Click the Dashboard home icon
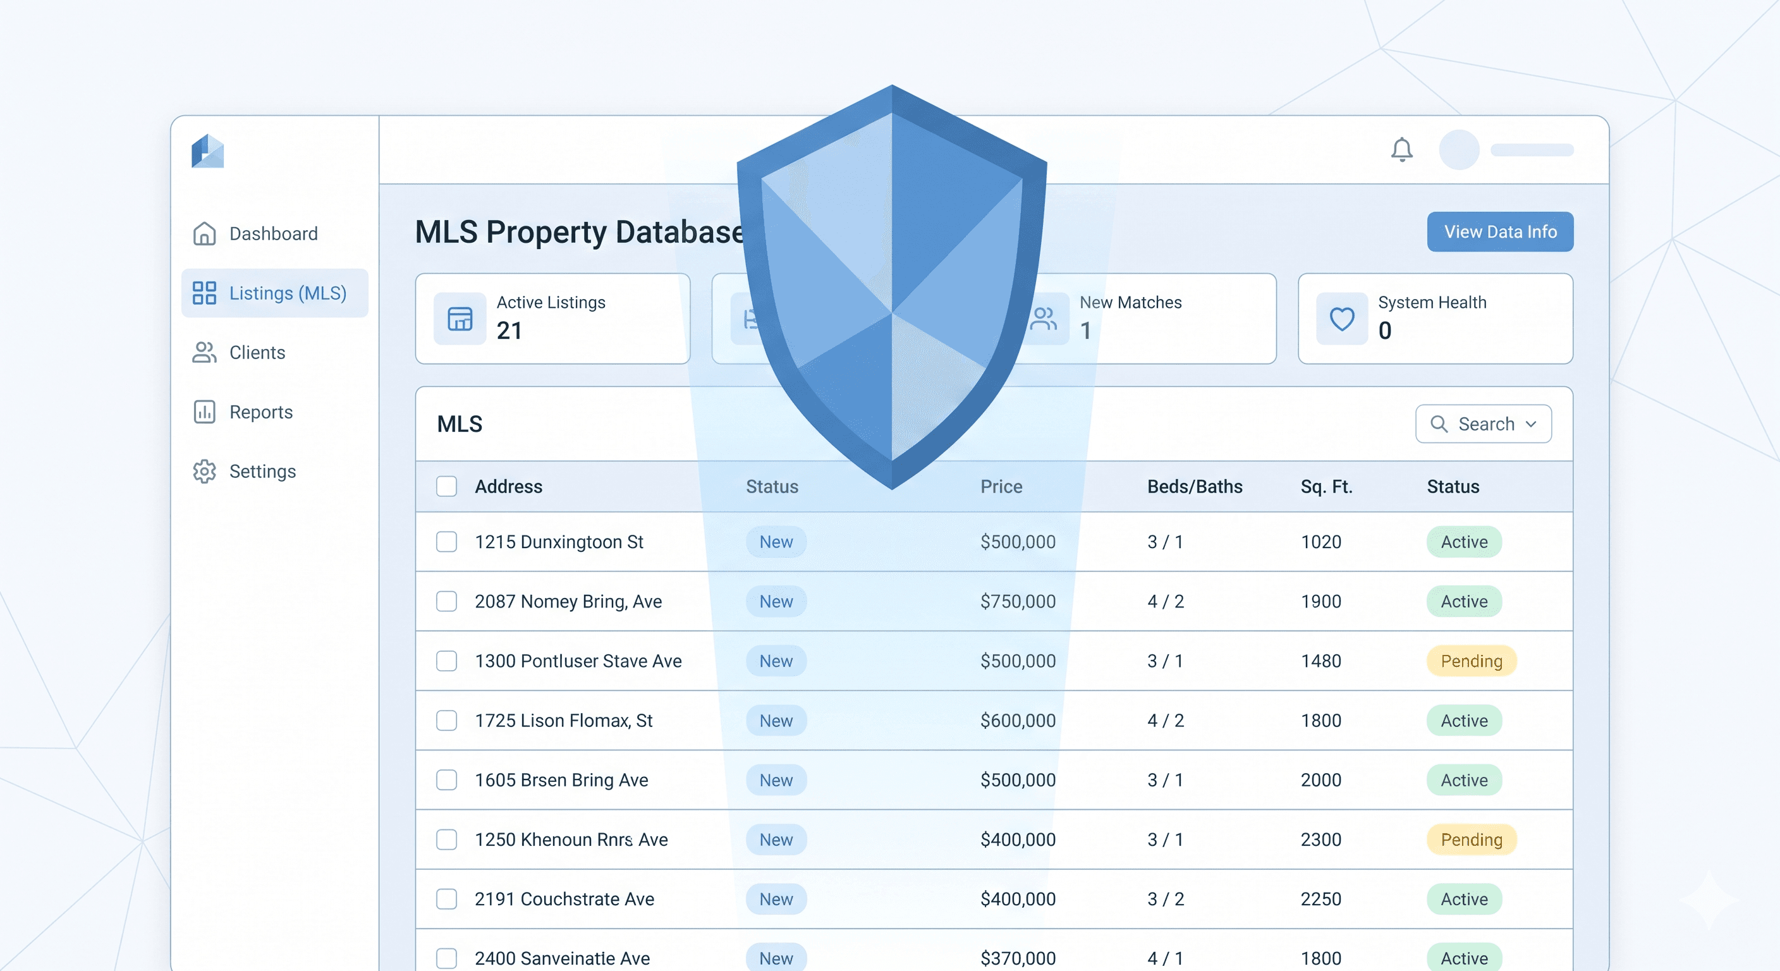This screenshot has height=971, width=1780. 204,234
